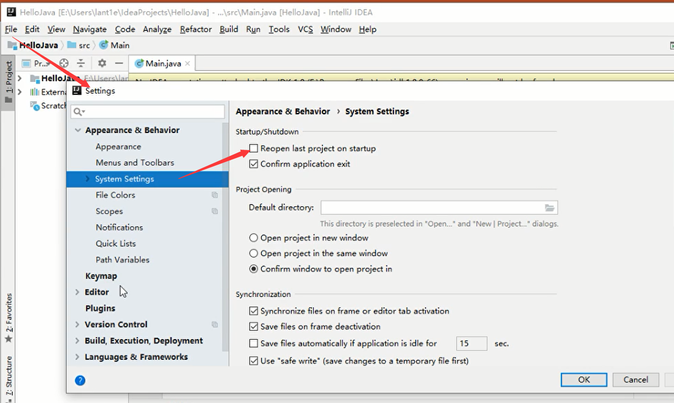The height and width of the screenshot is (403, 674).
Task: Enable Reopen last project on startup
Action: point(254,149)
